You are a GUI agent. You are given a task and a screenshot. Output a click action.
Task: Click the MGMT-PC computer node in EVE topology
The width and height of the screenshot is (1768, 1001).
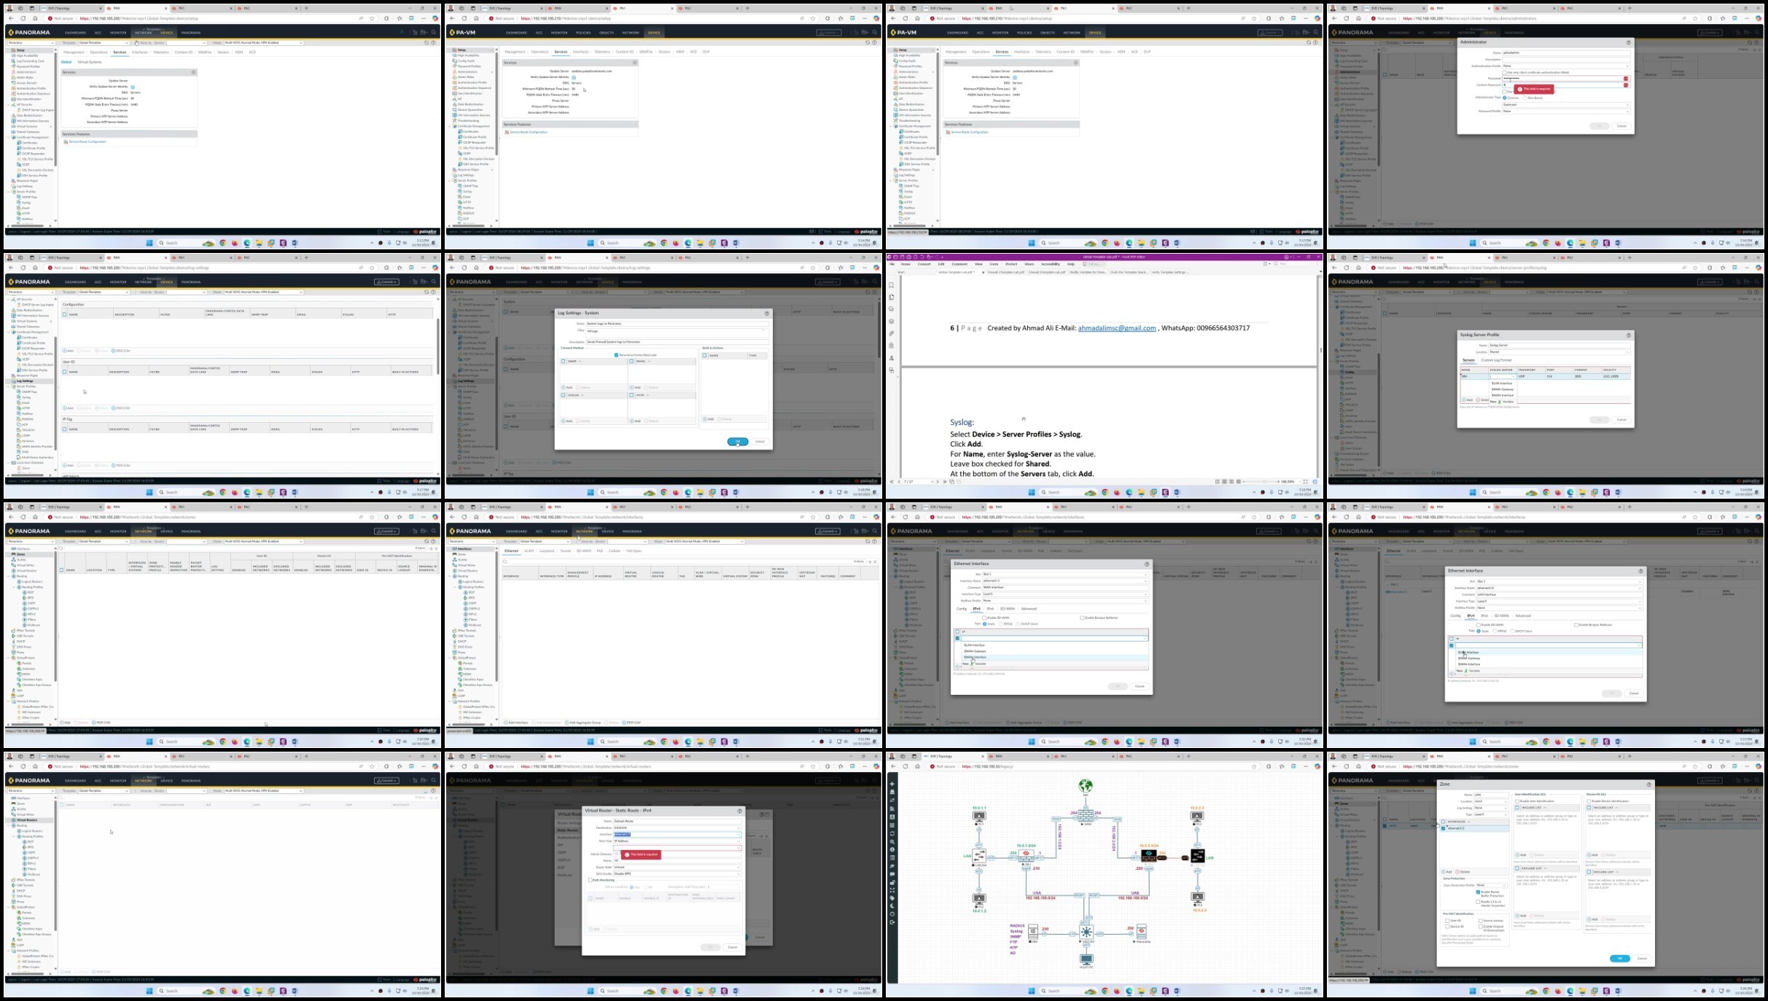pos(1086,960)
